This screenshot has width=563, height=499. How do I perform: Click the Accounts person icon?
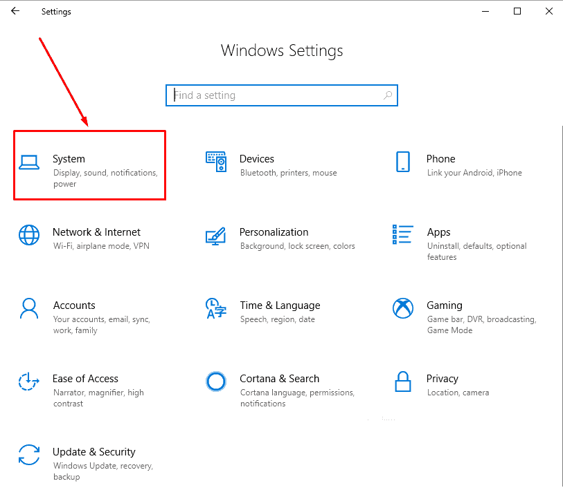[29, 308]
